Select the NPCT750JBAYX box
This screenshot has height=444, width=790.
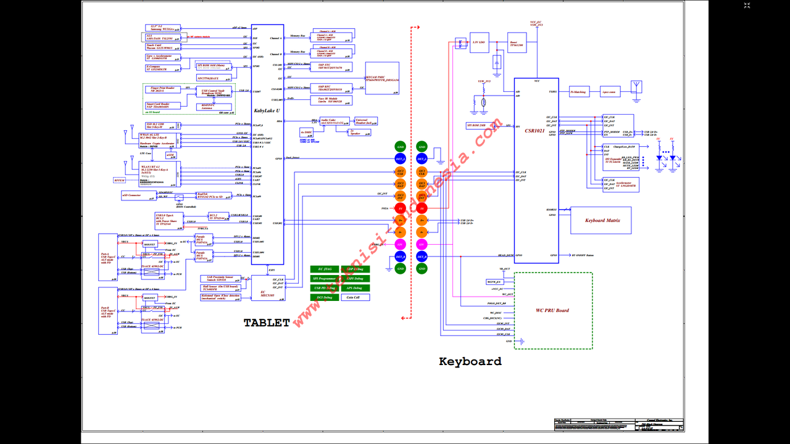pyautogui.click(x=213, y=78)
